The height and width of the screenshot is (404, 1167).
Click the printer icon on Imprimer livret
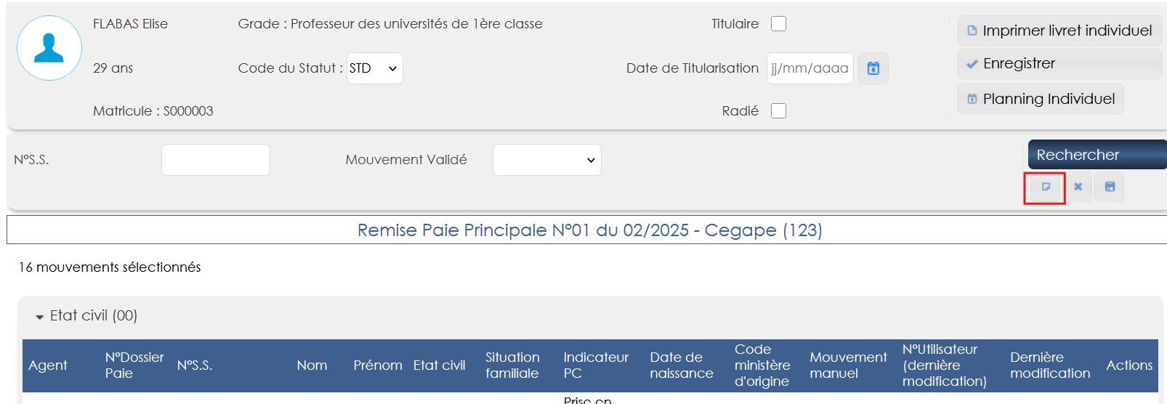point(972,31)
